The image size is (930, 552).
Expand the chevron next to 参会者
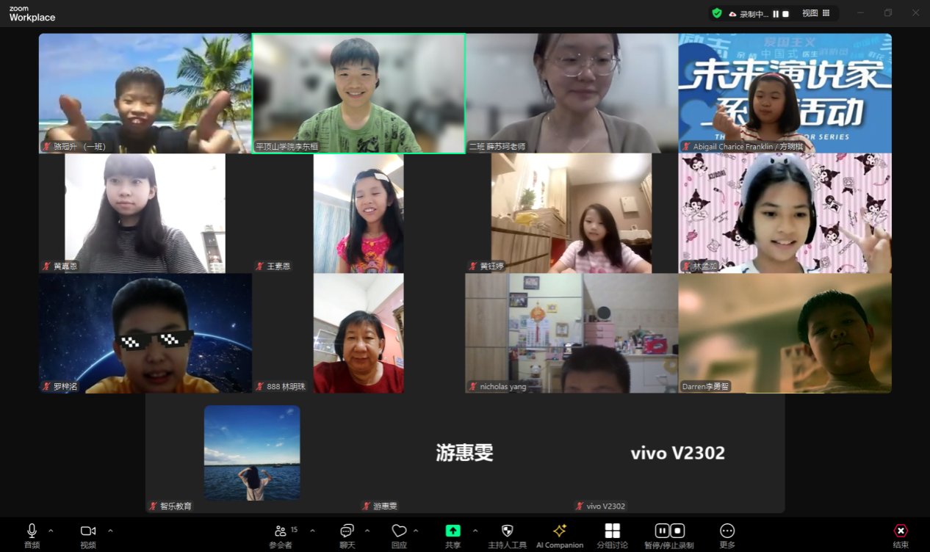(x=312, y=531)
